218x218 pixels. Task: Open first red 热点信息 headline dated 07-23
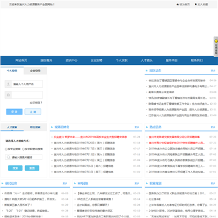pos(174,137)
